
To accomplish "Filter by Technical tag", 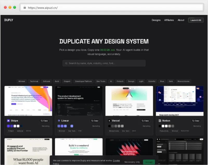I will click(x=34, y=81).
